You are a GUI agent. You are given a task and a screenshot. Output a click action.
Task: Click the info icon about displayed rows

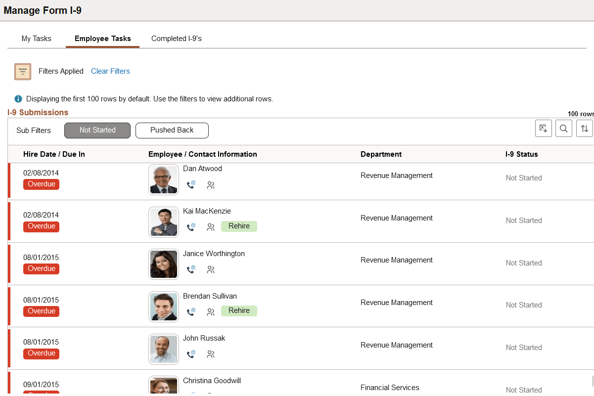click(18, 98)
